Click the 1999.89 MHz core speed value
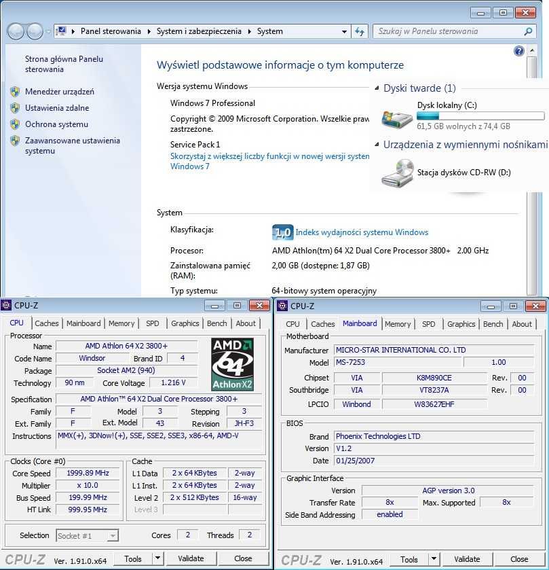This screenshot has width=549, height=570. pyautogui.click(x=88, y=473)
